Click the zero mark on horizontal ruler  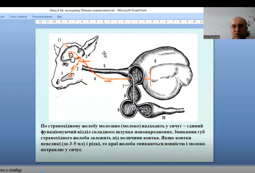point(125,22)
